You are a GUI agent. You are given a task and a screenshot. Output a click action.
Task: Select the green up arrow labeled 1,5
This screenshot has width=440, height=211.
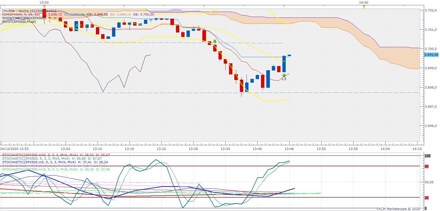tap(284, 75)
